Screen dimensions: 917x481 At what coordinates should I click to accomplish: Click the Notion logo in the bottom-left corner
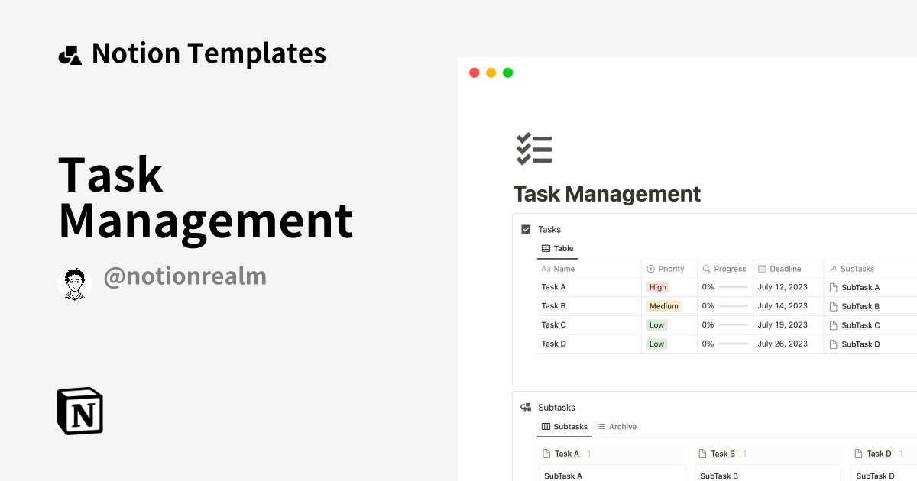point(79,411)
